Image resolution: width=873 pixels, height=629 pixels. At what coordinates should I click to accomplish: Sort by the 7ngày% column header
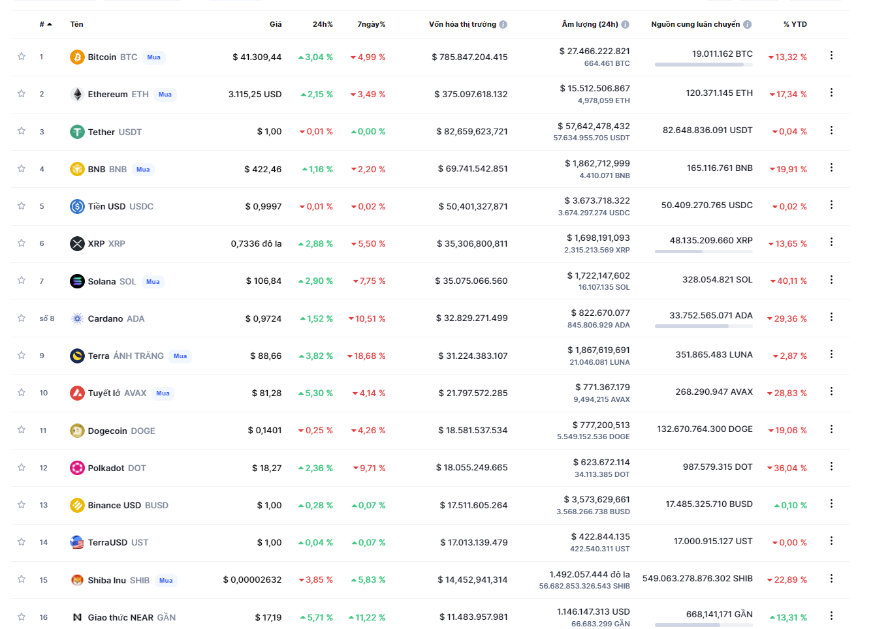coord(372,24)
